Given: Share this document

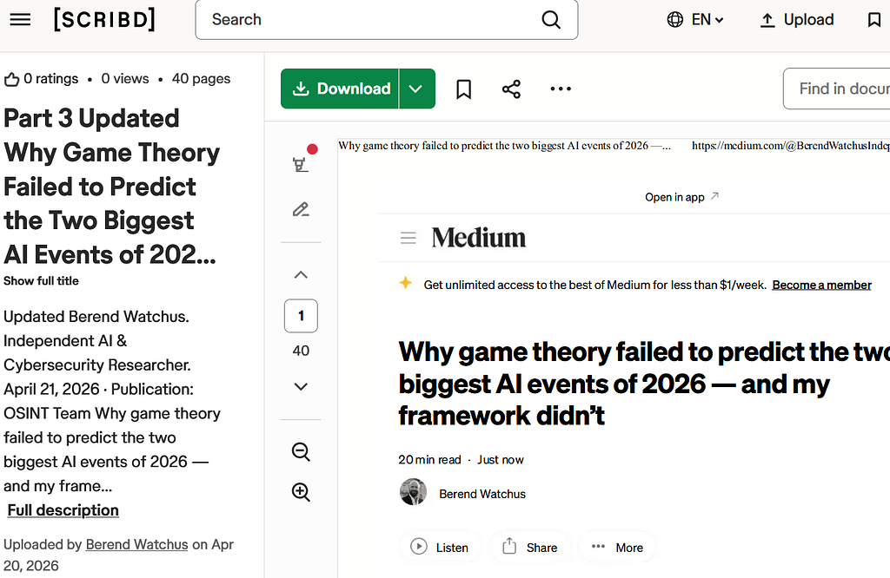Looking at the screenshot, I should (511, 89).
